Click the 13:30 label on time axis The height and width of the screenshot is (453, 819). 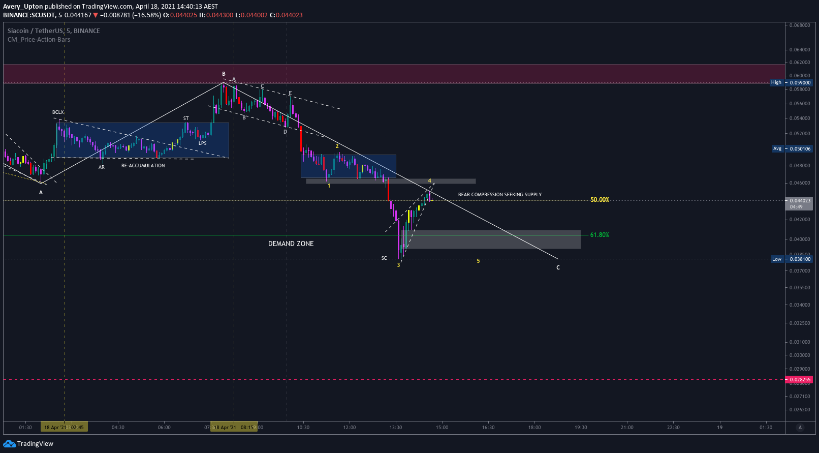point(396,428)
